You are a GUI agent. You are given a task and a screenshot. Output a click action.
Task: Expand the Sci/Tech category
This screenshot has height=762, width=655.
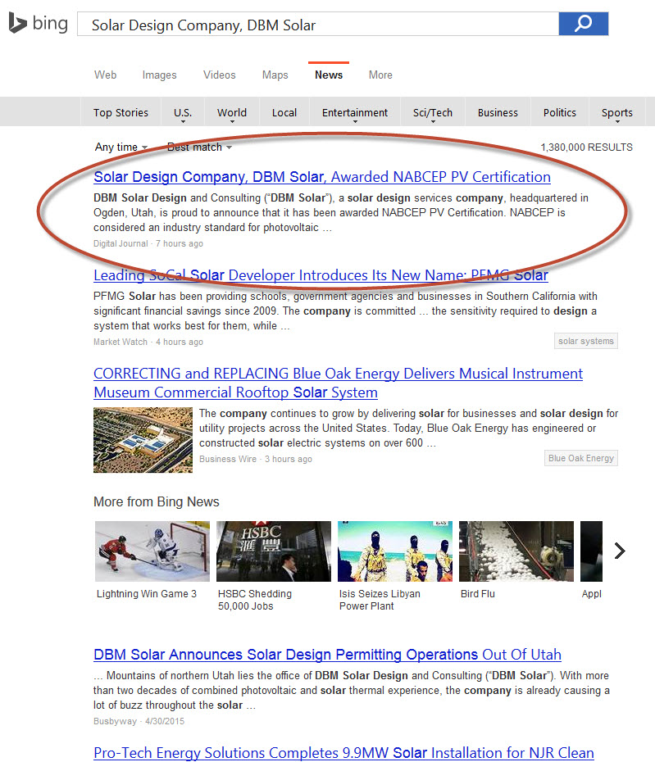(433, 112)
